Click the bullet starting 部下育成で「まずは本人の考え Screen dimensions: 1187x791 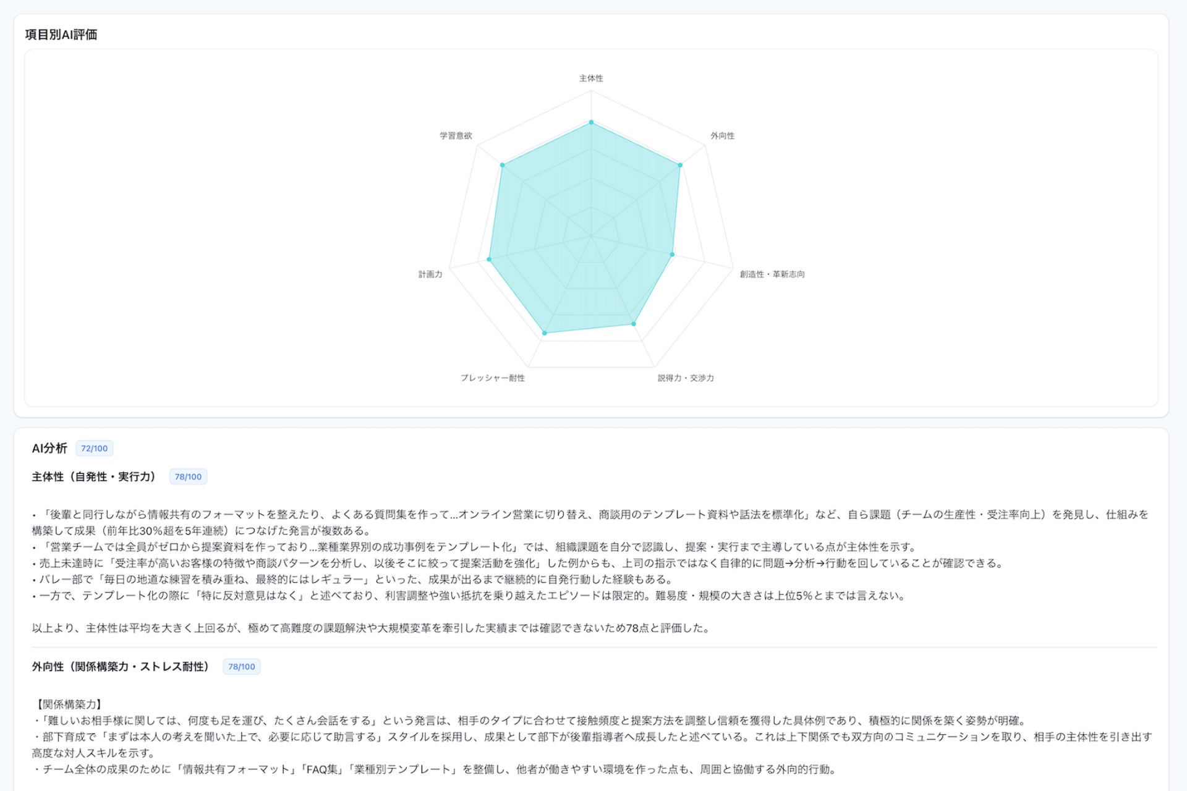coord(592,745)
